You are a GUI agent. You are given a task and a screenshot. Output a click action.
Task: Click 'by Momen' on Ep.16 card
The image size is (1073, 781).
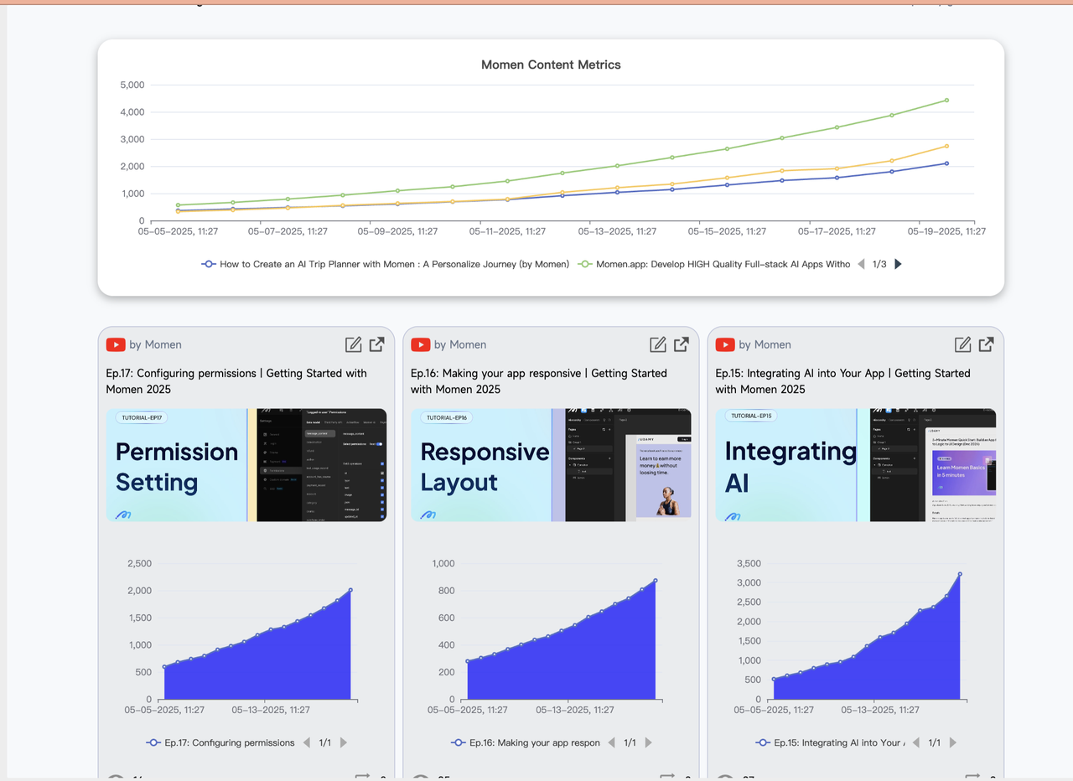(x=460, y=344)
